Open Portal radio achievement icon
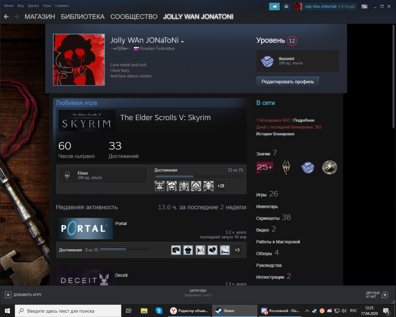Image resolution: width=396 pixels, height=317 pixels. click(176, 250)
